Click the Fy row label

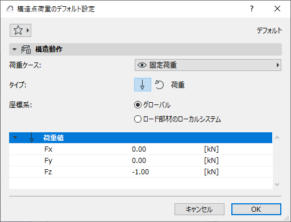click(48, 161)
